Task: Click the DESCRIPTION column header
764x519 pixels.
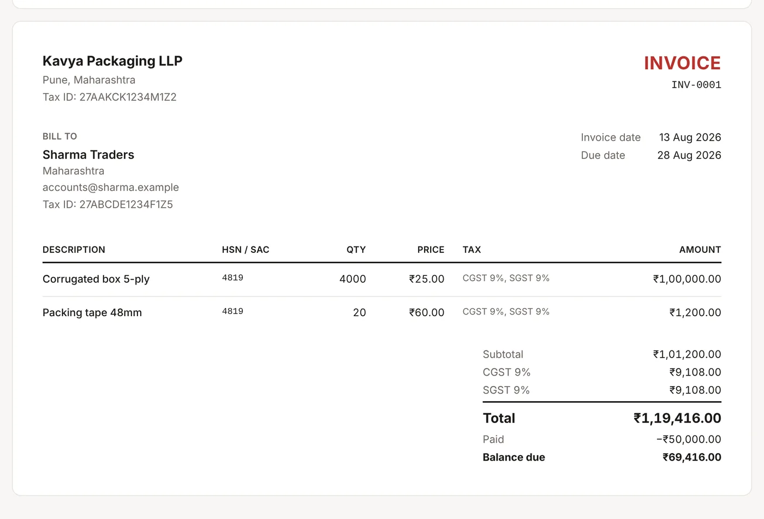Action: point(74,250)
